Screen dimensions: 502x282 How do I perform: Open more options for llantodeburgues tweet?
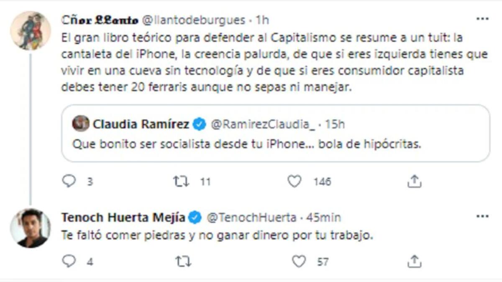482,19
